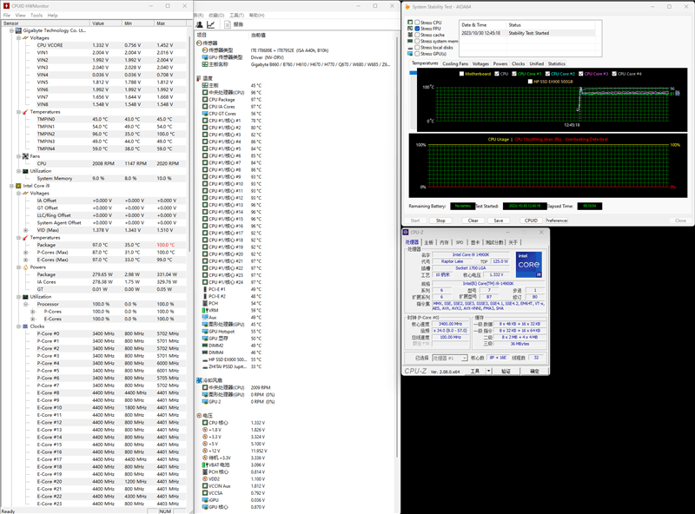Stop the stability test with the Stop button
Screen dimensions: 695x514
pyautogui.click(x=440, y=221)
